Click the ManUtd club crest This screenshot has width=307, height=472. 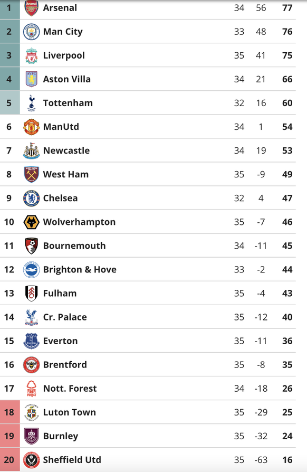(31, 127)
